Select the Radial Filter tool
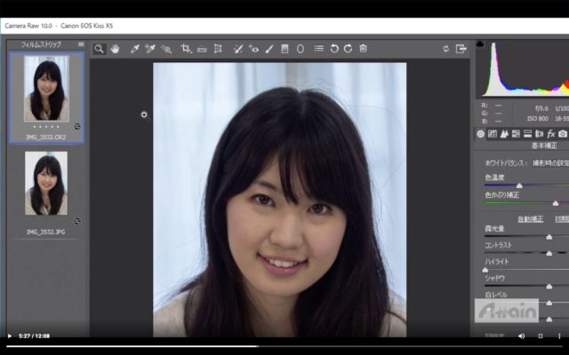569x355 pixels. point(301,49)
